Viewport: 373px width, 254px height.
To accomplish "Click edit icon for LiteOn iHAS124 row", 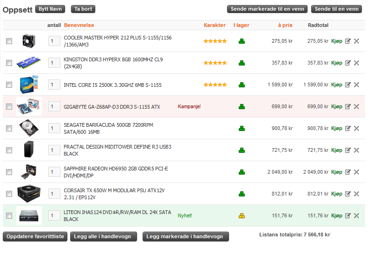I will point(348,216).
